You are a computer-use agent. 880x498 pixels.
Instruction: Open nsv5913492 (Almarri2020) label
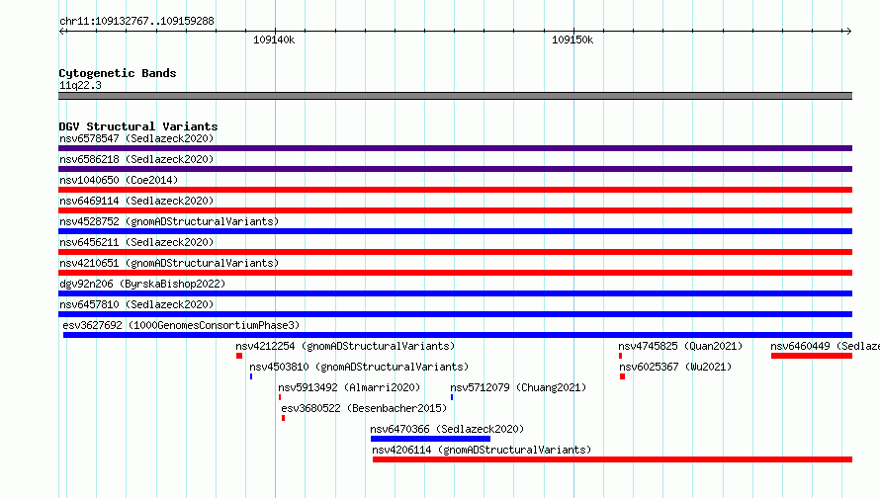(349, 387)
